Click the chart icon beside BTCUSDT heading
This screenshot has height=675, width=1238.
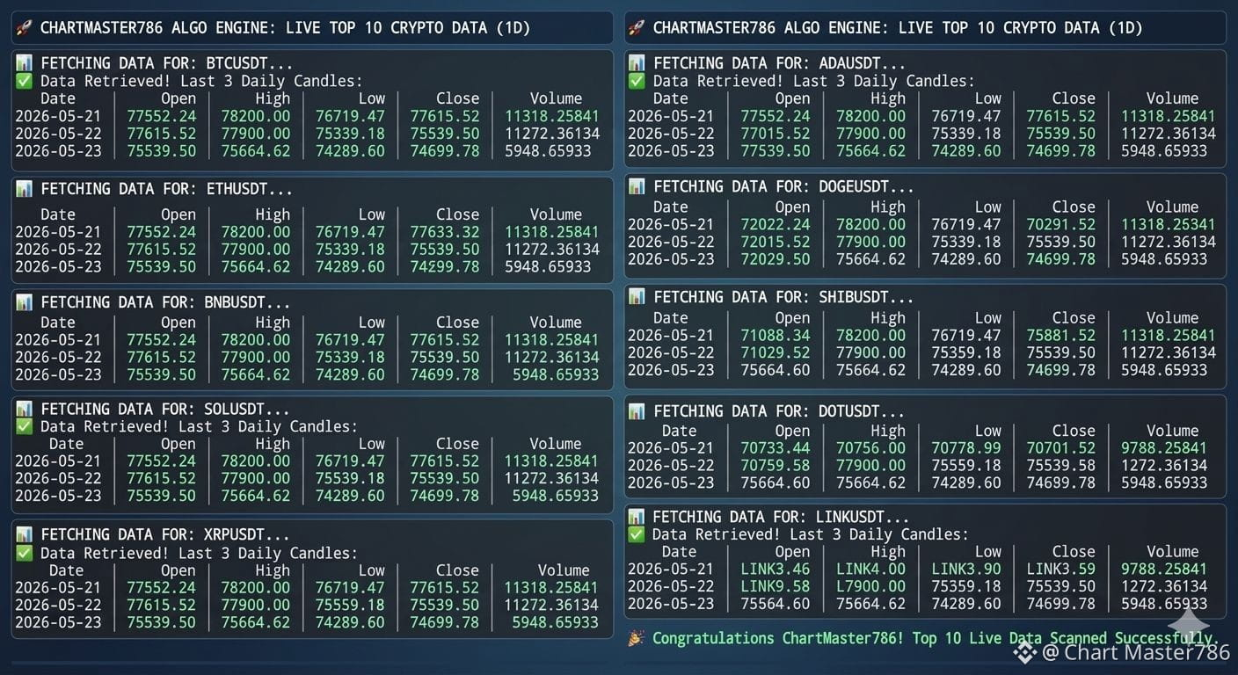point(24,63)
